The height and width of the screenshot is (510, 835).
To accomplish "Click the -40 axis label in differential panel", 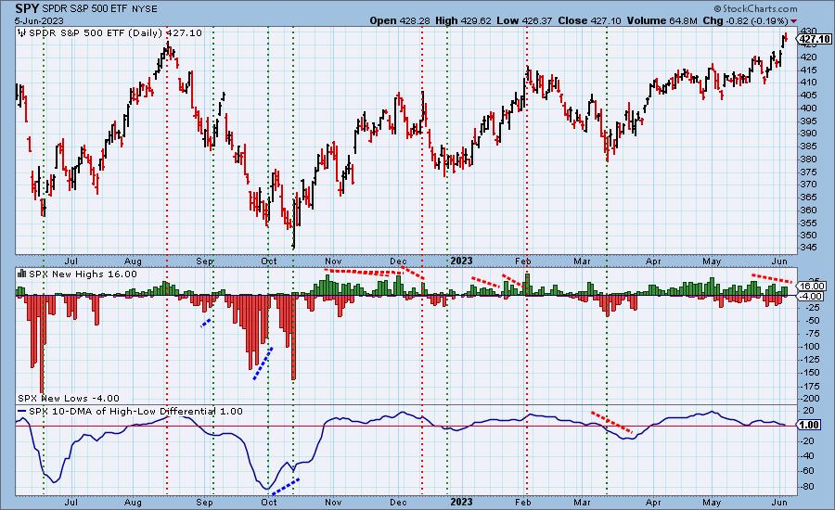I will click(808, 455).
